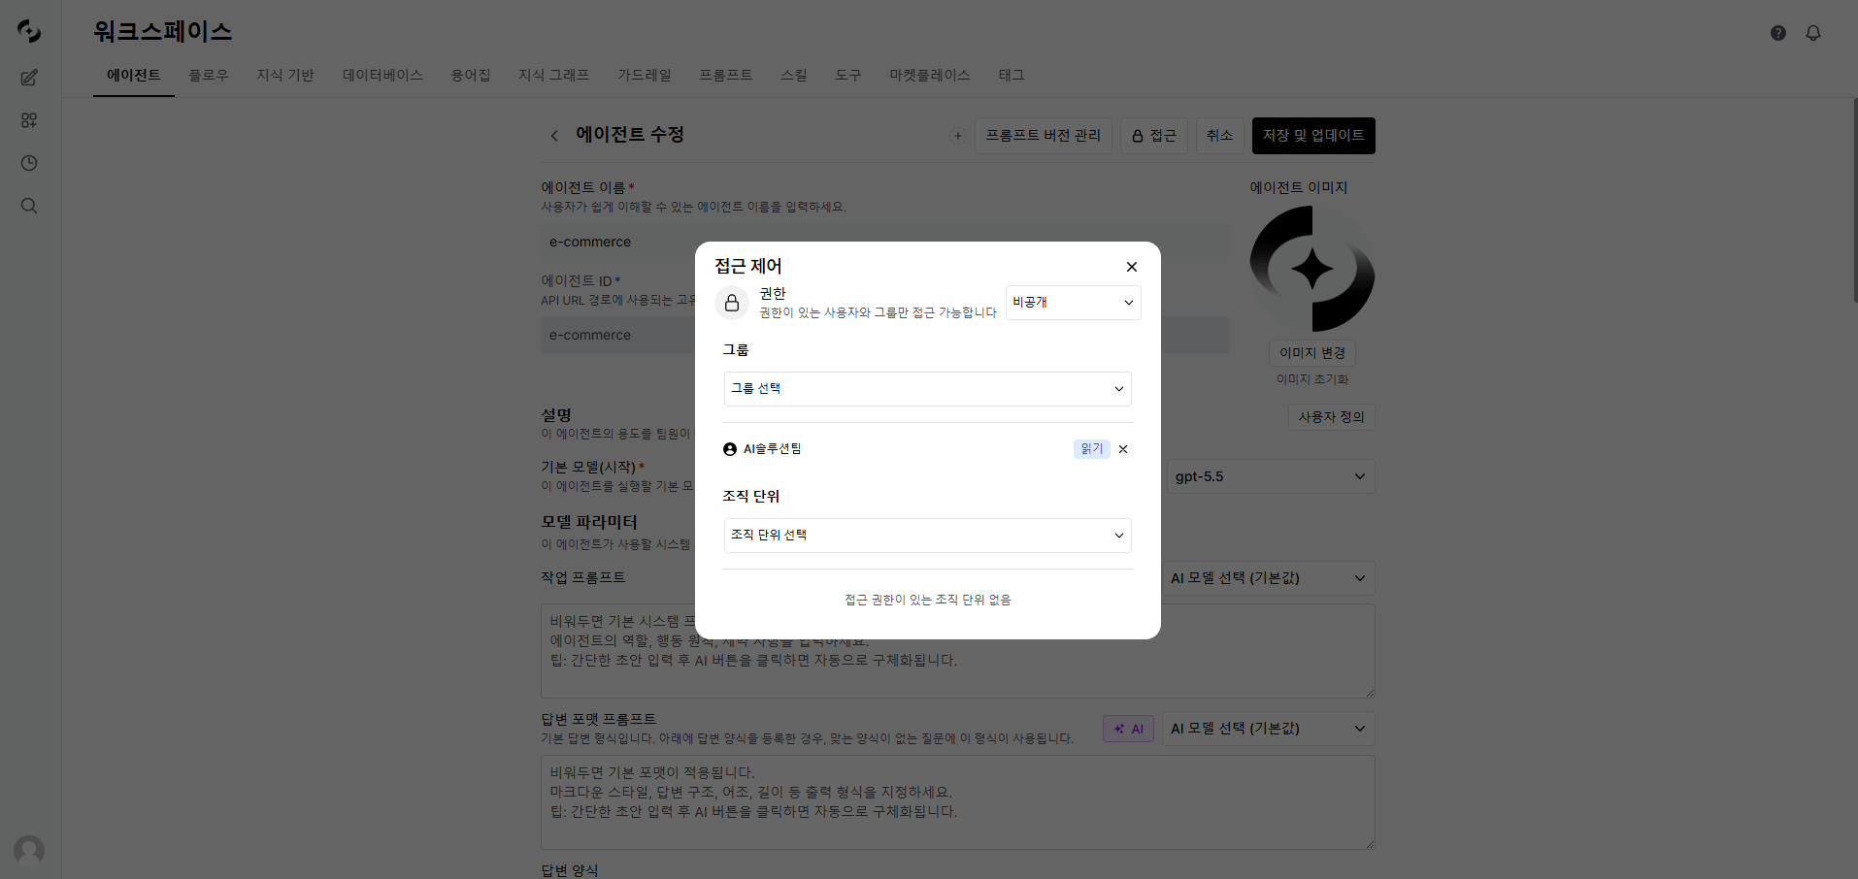Open the 용어집 tab

471,76
